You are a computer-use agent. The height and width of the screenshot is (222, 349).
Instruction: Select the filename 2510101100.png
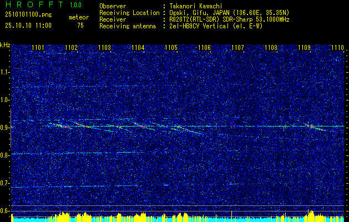(28, 14)
